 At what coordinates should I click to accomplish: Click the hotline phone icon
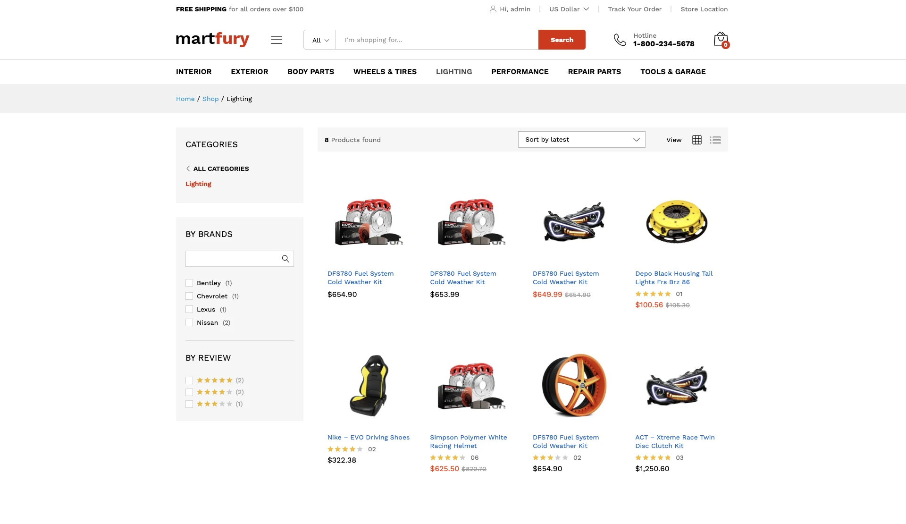(620, 40)
